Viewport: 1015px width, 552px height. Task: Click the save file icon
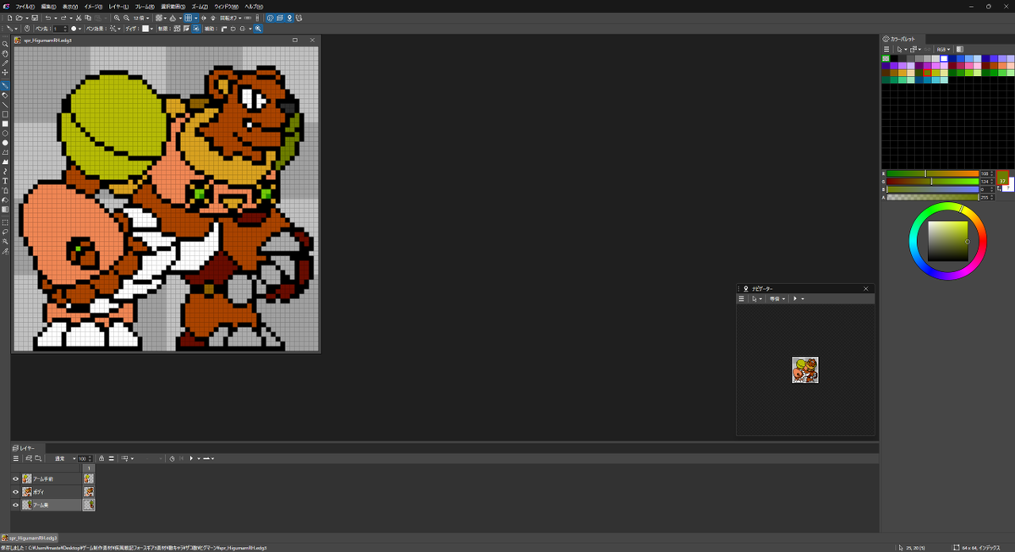pyautogui.click(x=35, y=18)
